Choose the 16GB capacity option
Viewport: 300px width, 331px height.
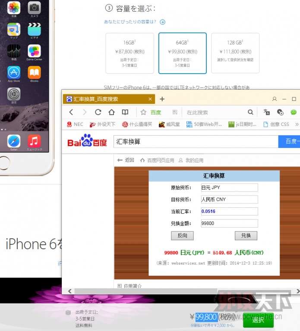coord(129,53)
